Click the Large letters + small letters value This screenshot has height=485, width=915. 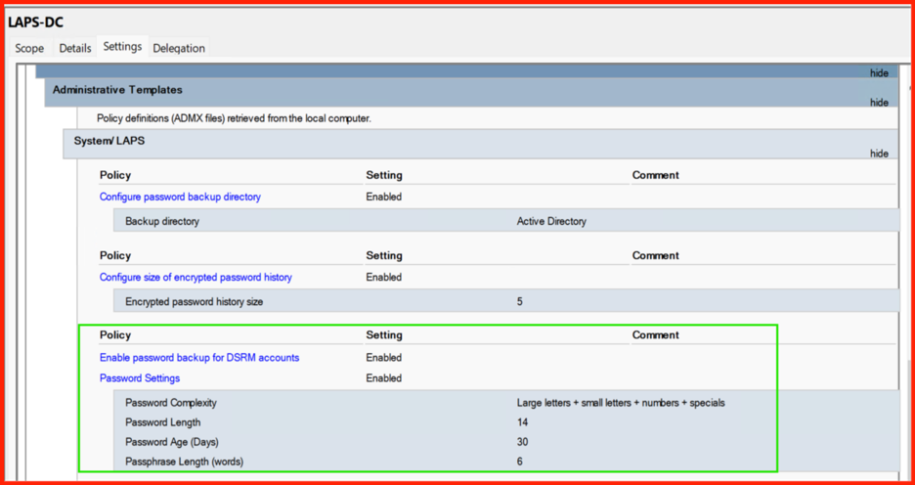click(621, 403)
